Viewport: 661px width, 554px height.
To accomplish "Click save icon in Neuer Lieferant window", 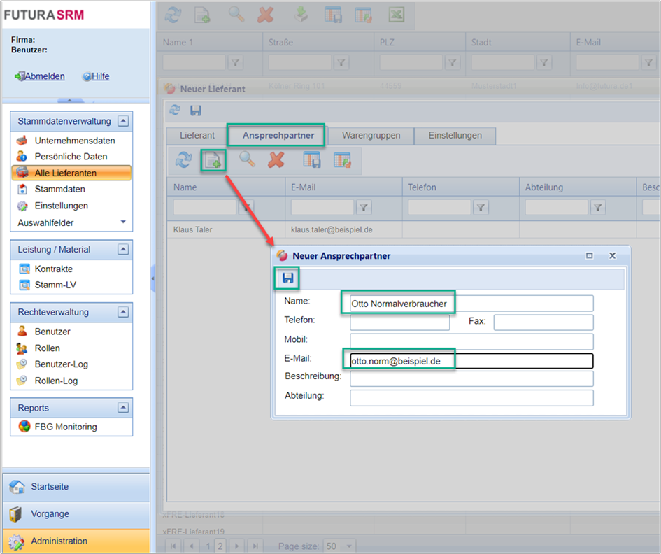I will pos(196,111).
